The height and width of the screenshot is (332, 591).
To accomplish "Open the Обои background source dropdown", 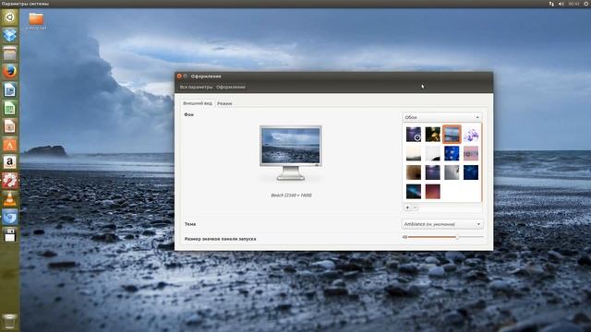I will (x=441, y=117).
